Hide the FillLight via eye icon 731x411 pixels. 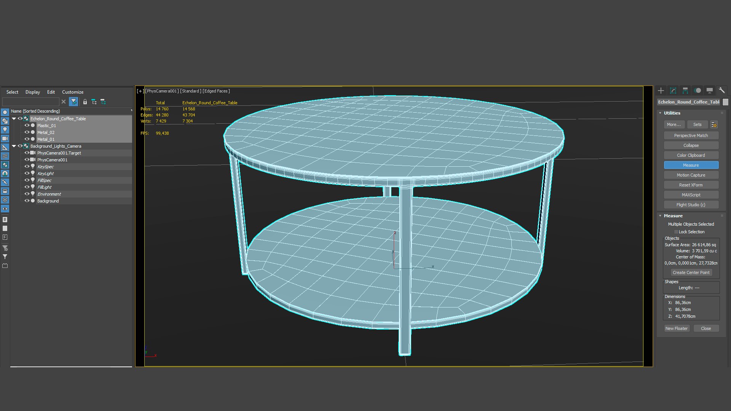pos(27,187)
